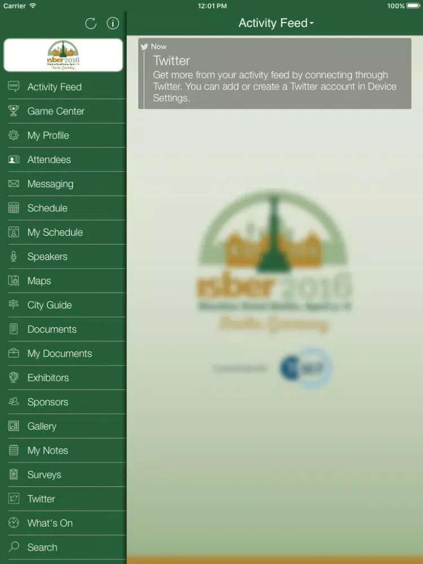Image resolution: width=423 pixels, height=564 pixels.
Task: Click the Search magnifier icon
Action: point(14,547)
